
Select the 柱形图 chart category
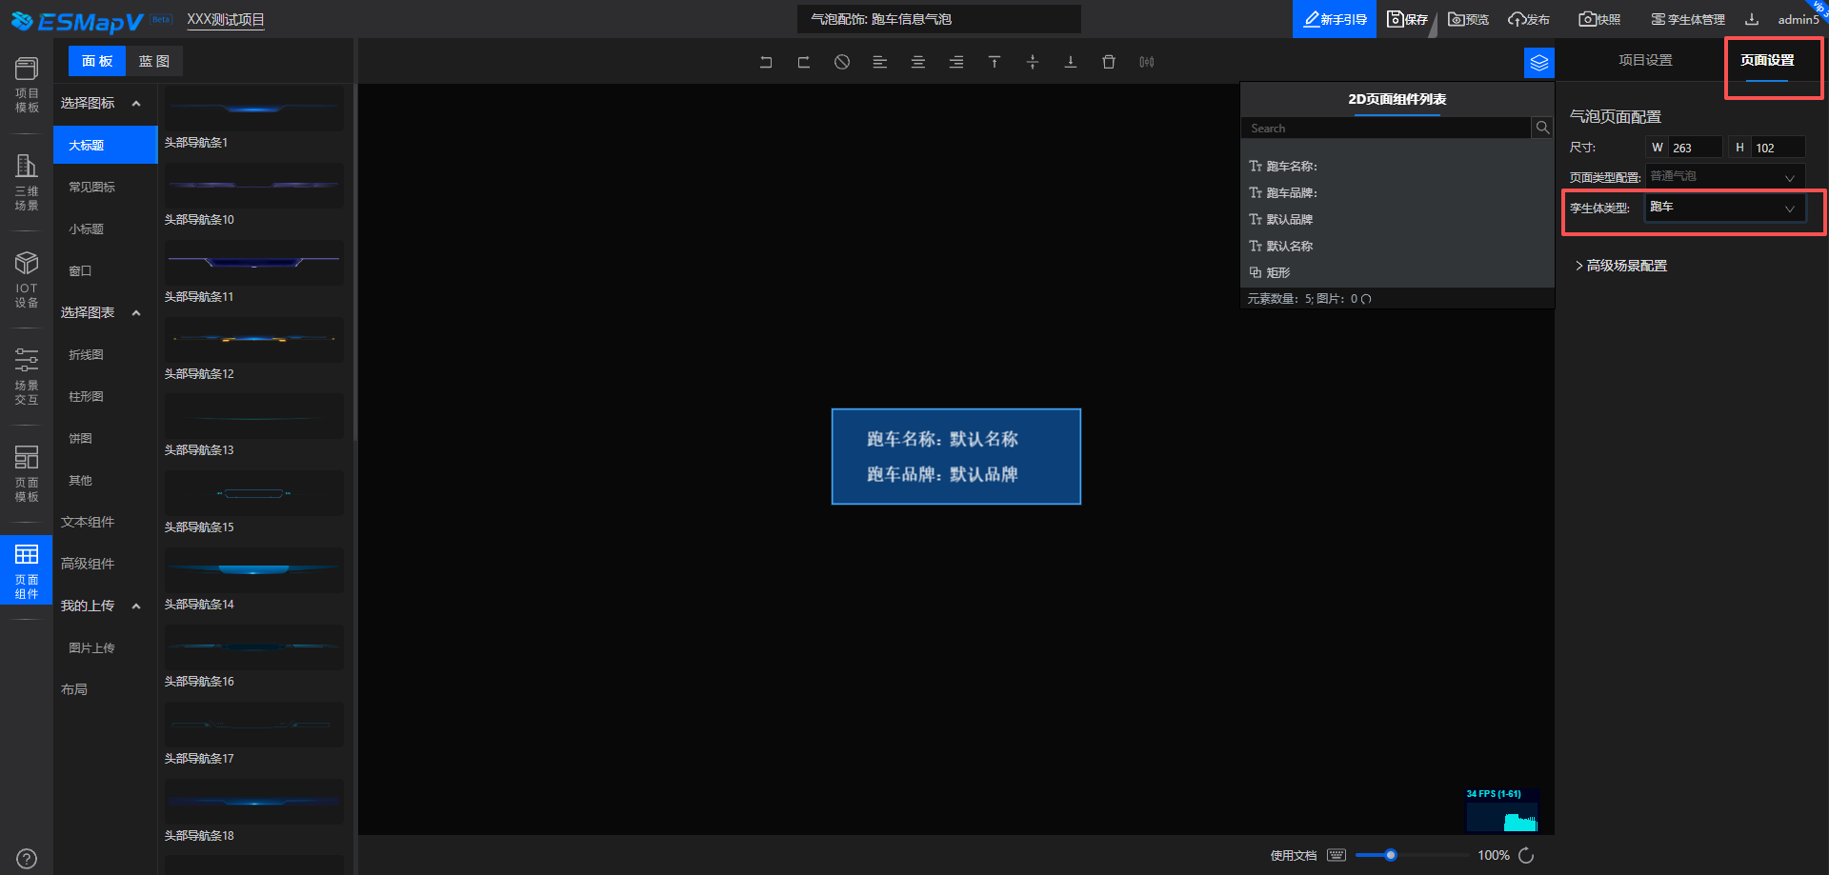pyautogui.click(x=106, y=396)
